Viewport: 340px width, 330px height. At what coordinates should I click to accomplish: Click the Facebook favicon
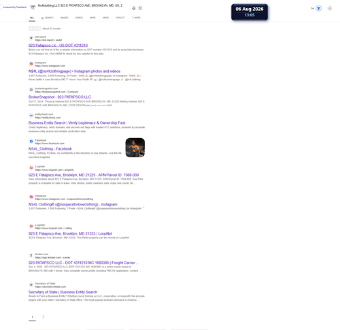coord(31,142)
